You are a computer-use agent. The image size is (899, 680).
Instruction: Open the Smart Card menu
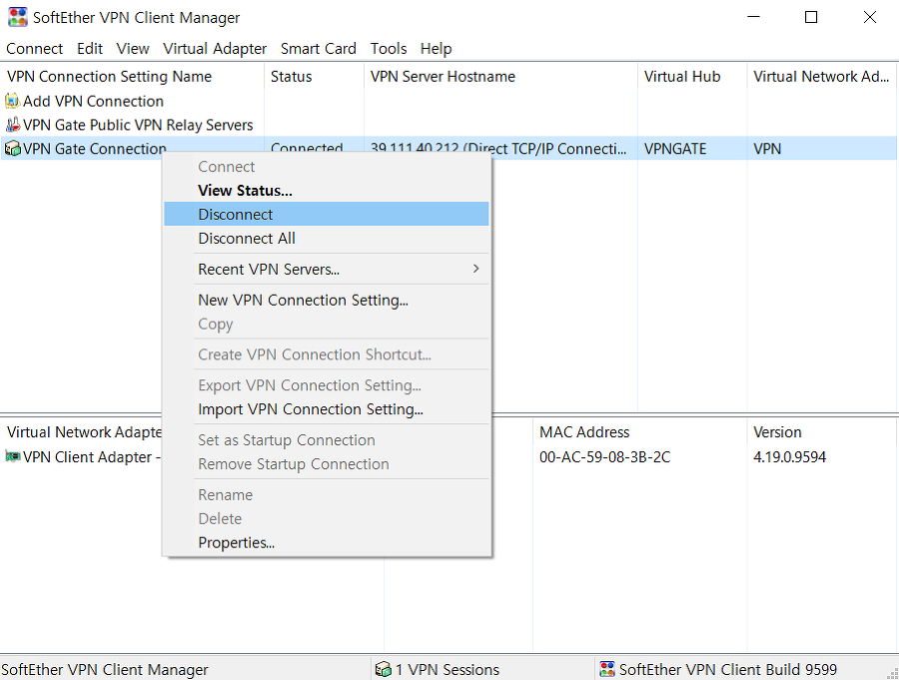click(x=319, y=49)
